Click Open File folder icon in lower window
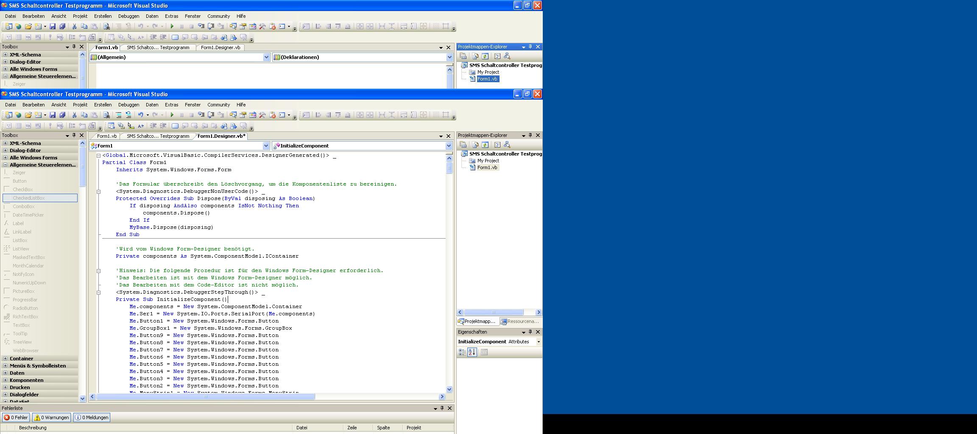The height and width of the screenshot is (434, 977). click(x=28, y=115)
